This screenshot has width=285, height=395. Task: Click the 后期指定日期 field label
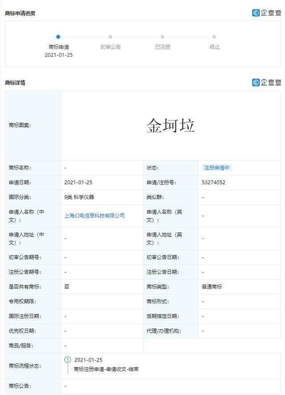coord(163,316)
